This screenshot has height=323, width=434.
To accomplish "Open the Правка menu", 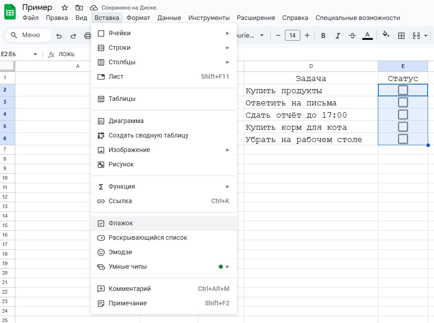I will 57,18.
